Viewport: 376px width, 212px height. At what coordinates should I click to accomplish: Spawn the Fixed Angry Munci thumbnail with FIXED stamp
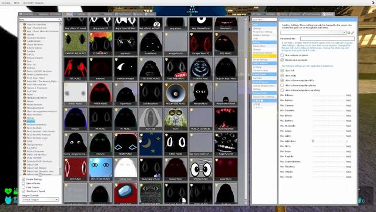[176, 69]
